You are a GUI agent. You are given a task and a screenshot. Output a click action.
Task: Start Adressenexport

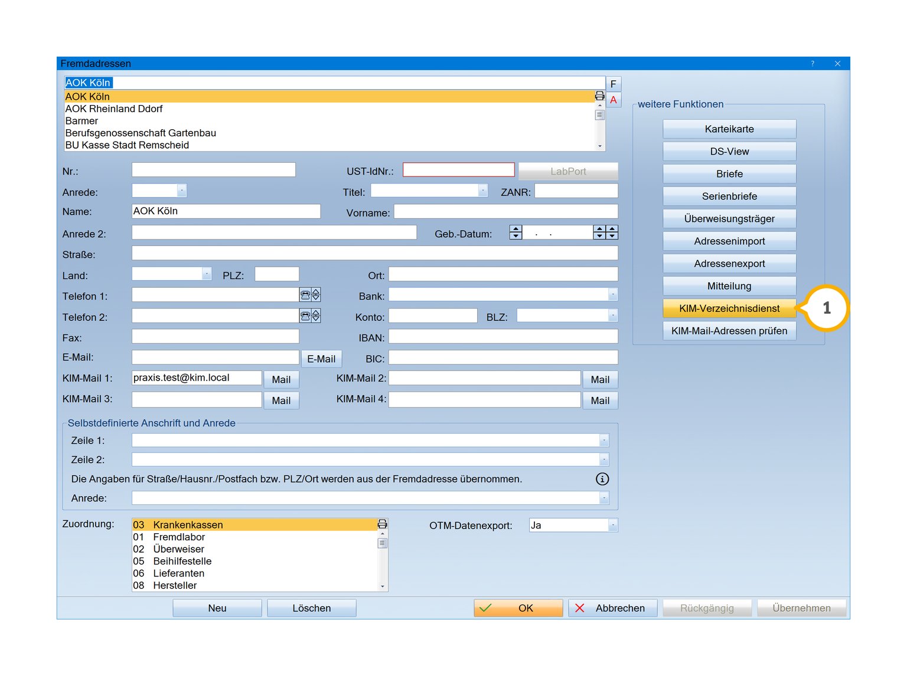tap(729, 264)
